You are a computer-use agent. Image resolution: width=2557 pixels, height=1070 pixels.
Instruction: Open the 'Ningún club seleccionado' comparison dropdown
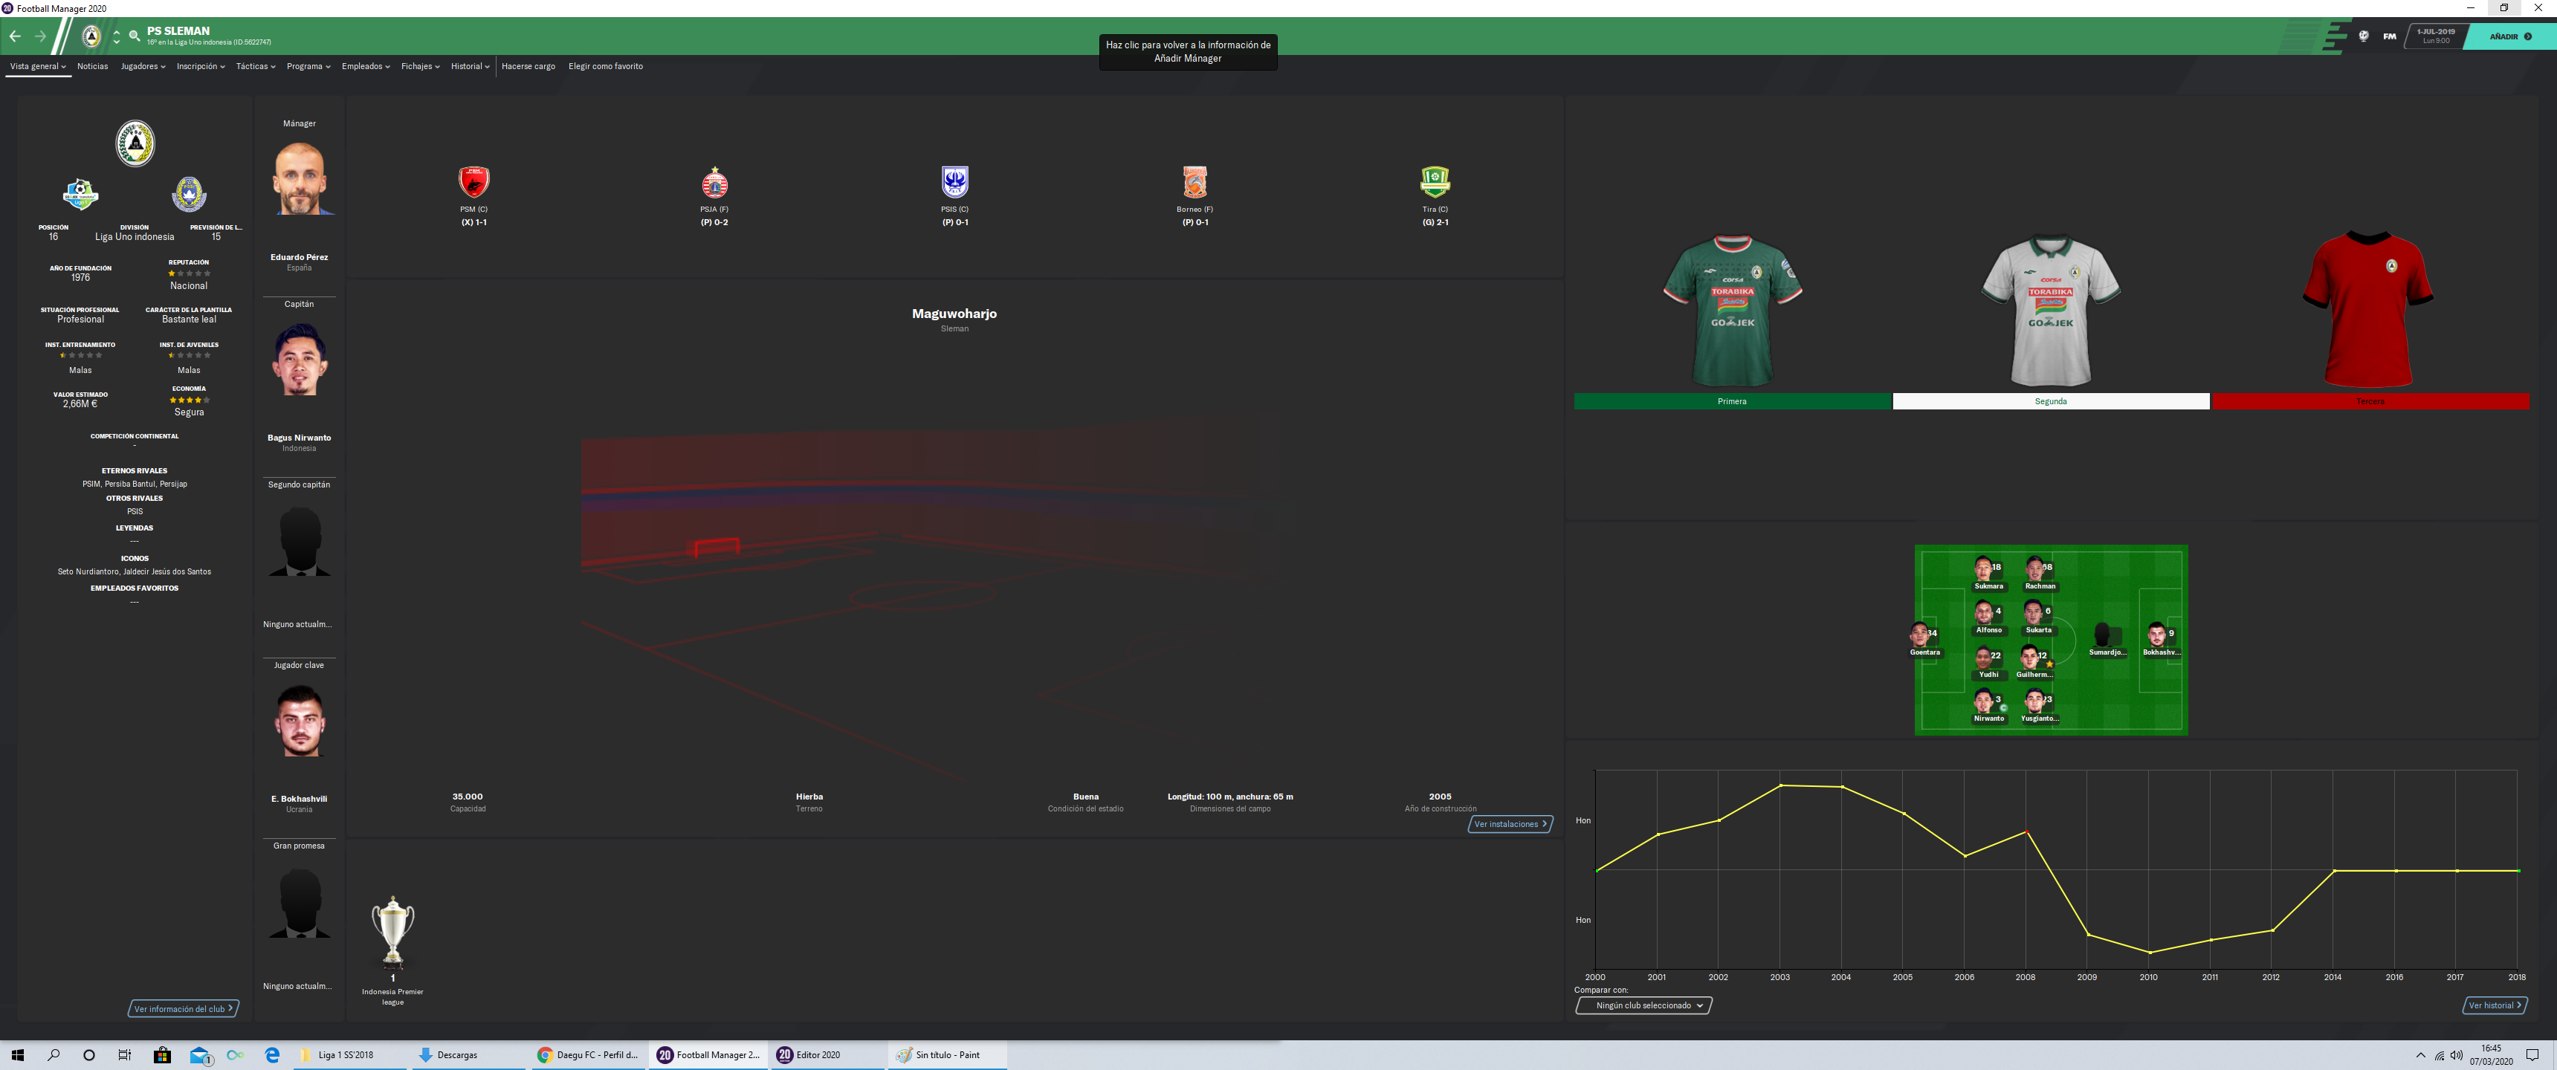pos(1643,1005)
